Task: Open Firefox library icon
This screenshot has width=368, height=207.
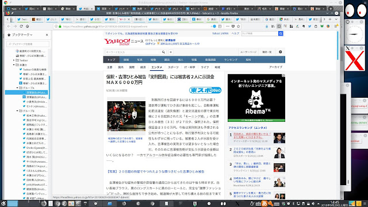Action: coord(273,26)
